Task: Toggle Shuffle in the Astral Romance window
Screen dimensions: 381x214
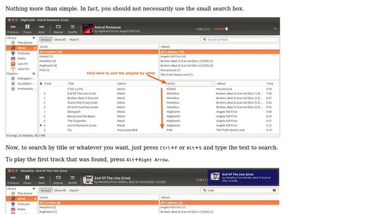Action: point(73,29)
